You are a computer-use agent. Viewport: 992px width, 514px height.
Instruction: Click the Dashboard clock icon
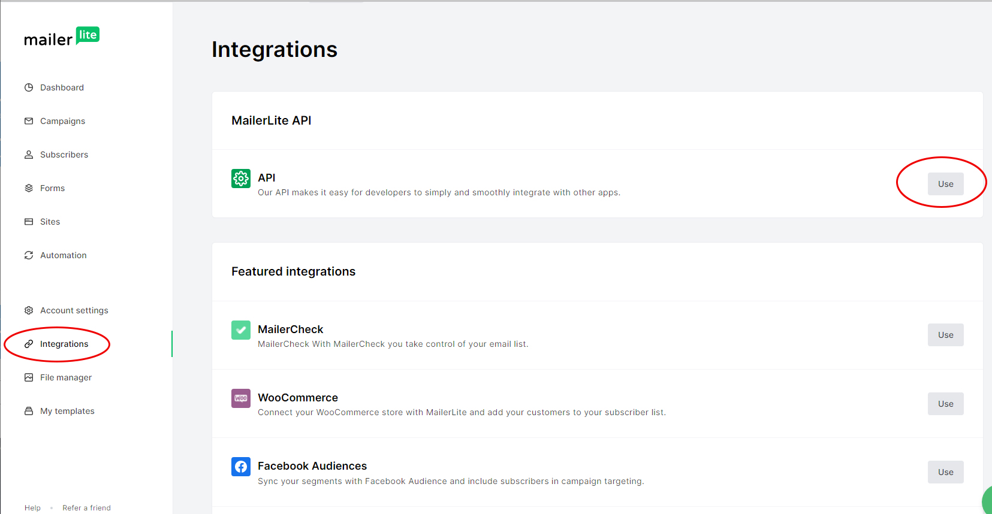click(29, 87)
